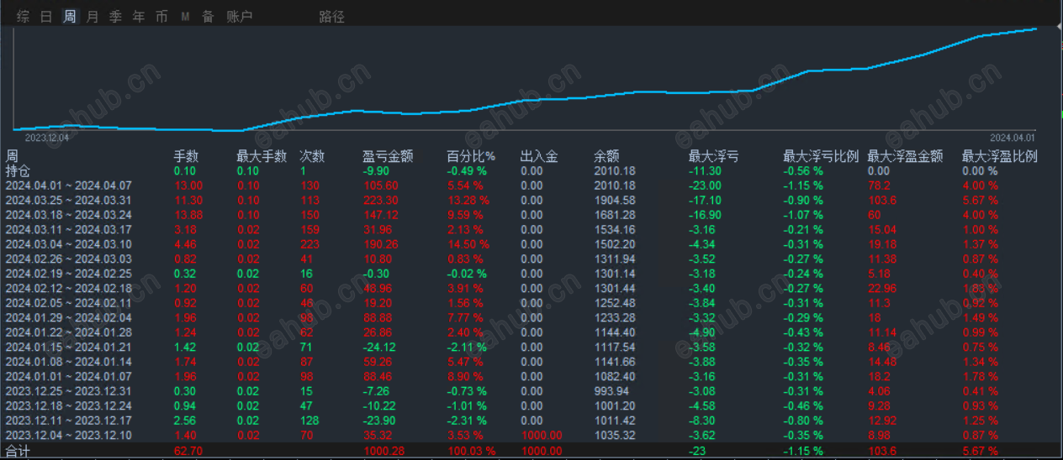The image size is (1063, 460).
Task: Click the 13.88 lots cell
Action: (x=188, y=214)
